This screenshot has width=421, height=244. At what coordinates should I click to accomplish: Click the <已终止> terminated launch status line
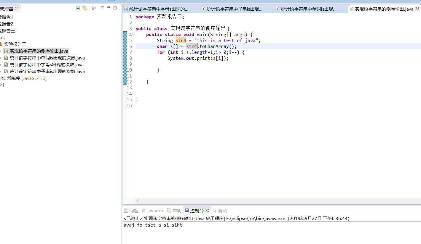(237, 219)
